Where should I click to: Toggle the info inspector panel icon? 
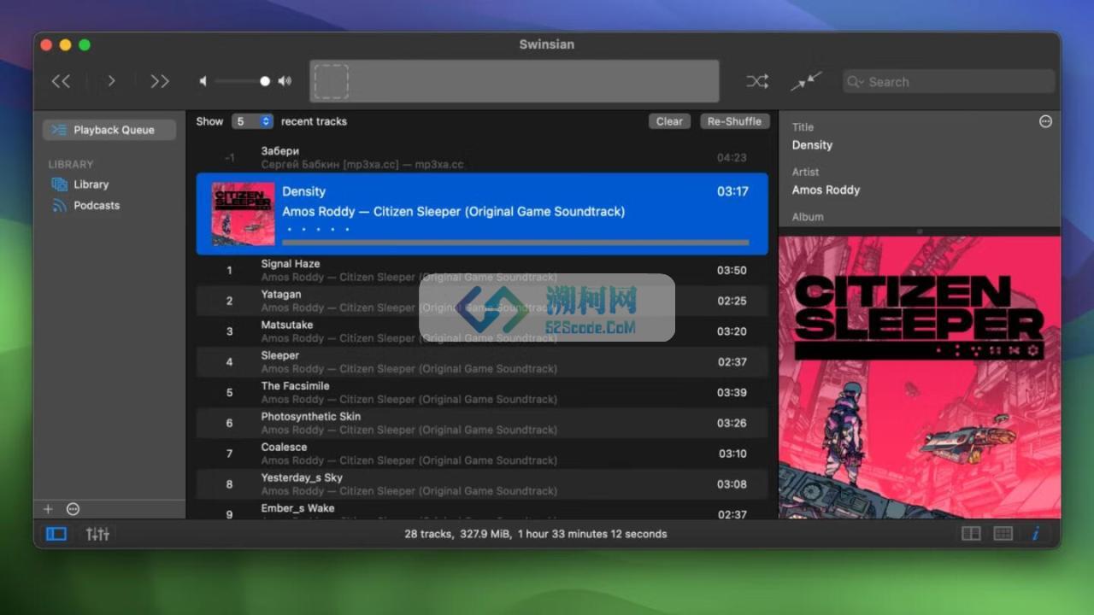click(1036, 534)
